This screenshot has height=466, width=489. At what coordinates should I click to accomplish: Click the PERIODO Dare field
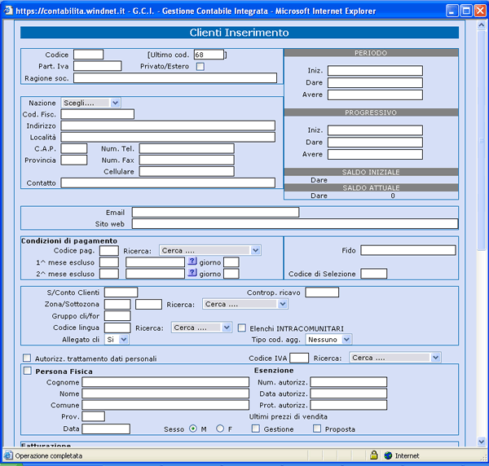pyautogui.click(x=375, y=83)
